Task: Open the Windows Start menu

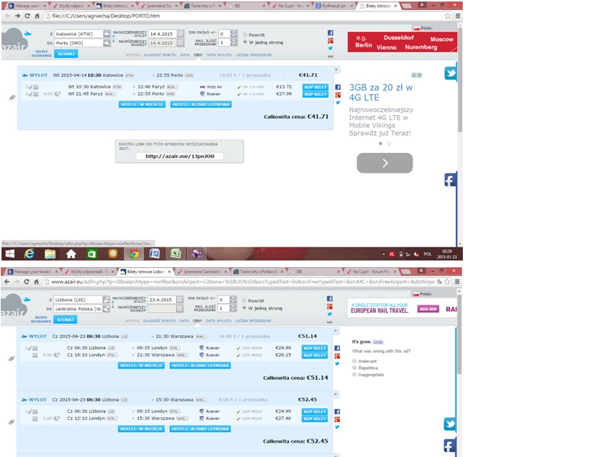Action: coord(10,254)
